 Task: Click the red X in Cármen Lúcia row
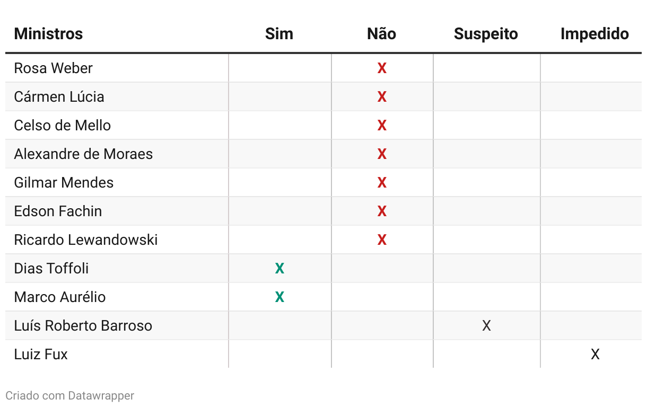tap(382, 96)
